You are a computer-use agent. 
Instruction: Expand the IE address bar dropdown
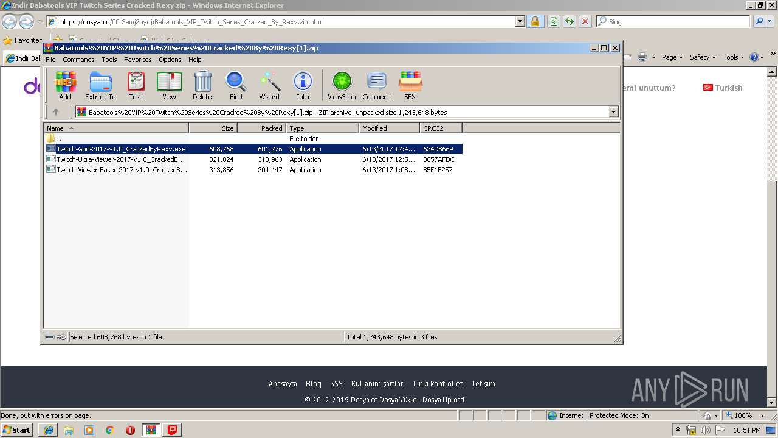pos(520,21)
